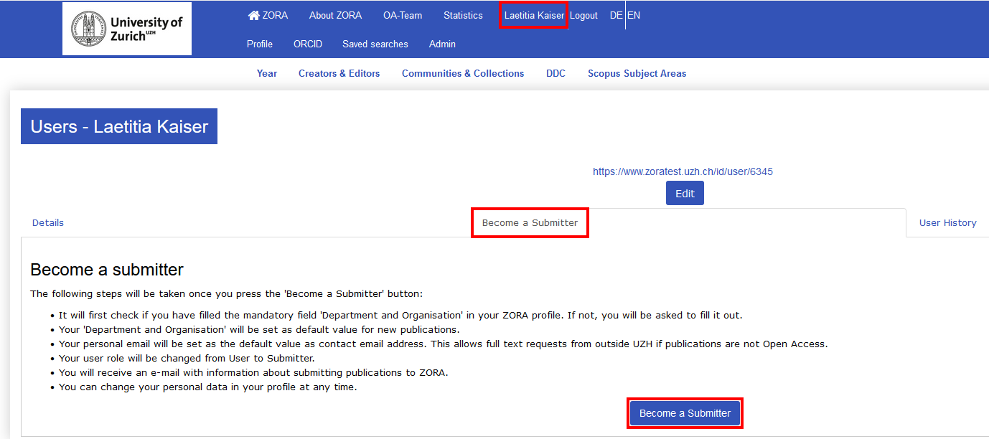Image resolution: width=989 pixels, height=439 pixels.
Task: Switch language to EN
Action: click(x=634, y=15)
